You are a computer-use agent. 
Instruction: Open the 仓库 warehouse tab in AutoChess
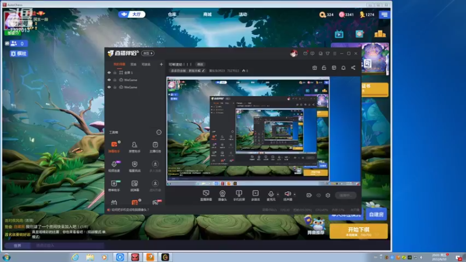[172, 14]
